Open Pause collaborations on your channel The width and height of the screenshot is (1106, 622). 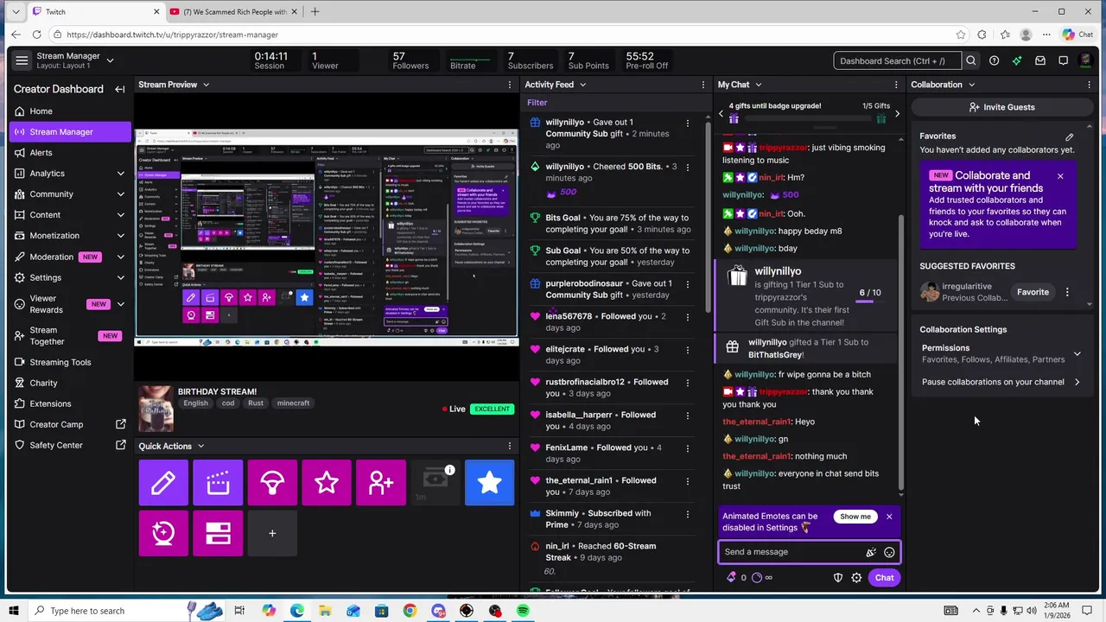(1001, 382)
